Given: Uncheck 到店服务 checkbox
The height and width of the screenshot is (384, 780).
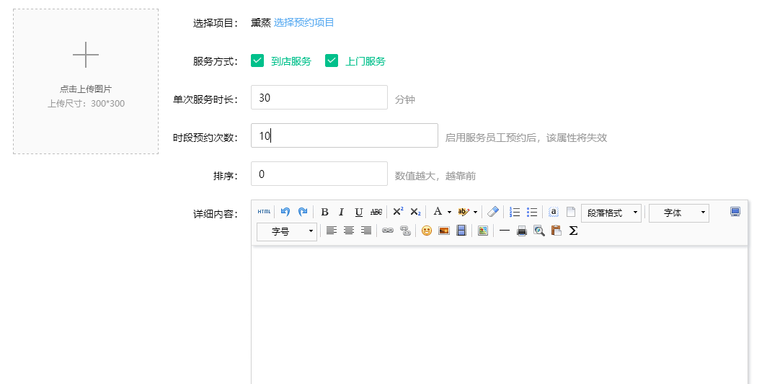Looking at the screenshot, I should coord(257,61).
